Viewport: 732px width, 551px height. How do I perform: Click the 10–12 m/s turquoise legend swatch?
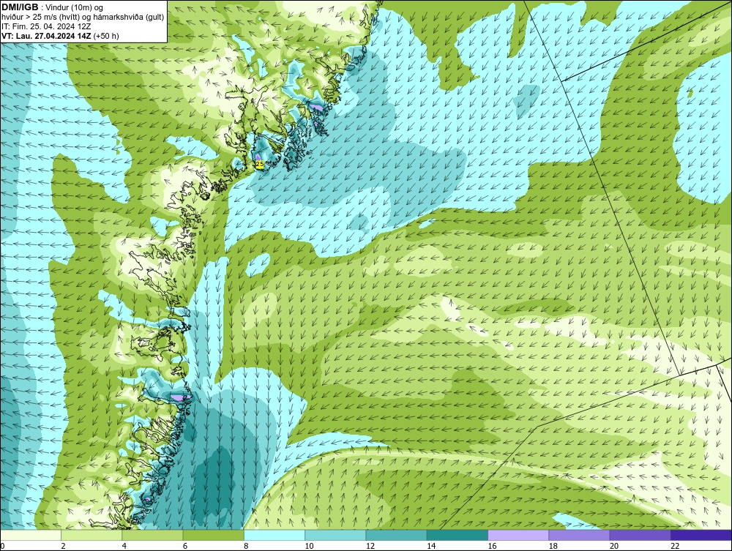pos(335,535)
